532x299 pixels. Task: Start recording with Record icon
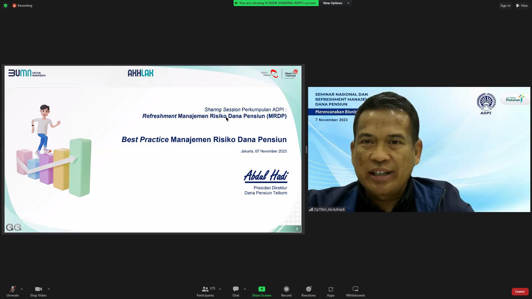coord(286,289)
